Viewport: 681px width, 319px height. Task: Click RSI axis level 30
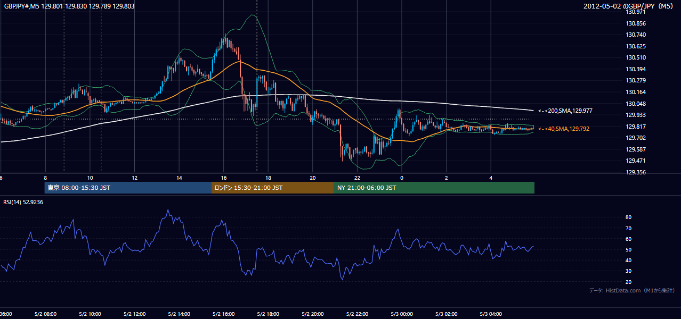tap(628, 271)
